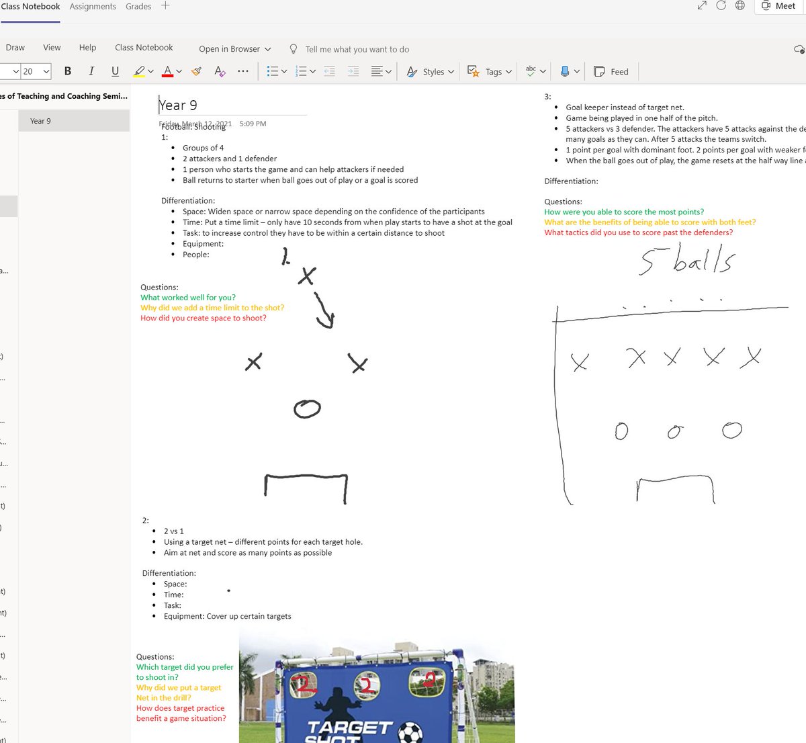Viewport: 806px width, 743px height.
Task: Start a Meet call
Action: click(777, 5)
